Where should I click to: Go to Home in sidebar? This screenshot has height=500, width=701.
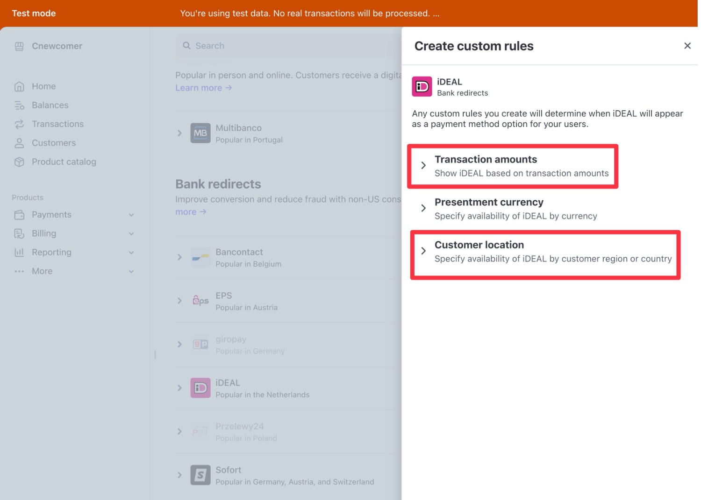[43, 86]
